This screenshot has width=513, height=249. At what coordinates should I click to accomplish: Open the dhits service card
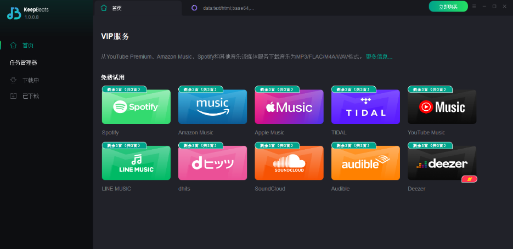click(x=213, y=163)
